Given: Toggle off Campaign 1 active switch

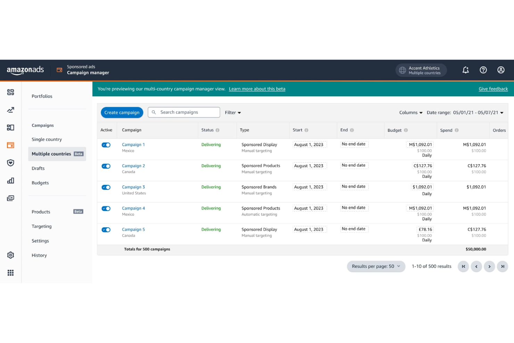Looking at the screenshot, I should [x=106, y=145].
